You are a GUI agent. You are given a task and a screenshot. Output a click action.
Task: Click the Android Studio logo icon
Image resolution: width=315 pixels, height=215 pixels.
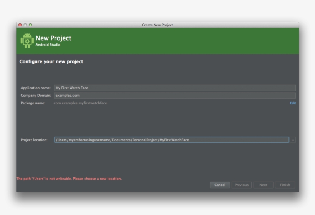[27, 40]
